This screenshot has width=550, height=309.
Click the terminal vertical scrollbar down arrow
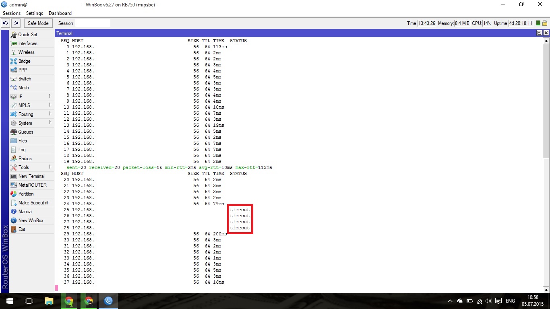[x=546, y=289]
